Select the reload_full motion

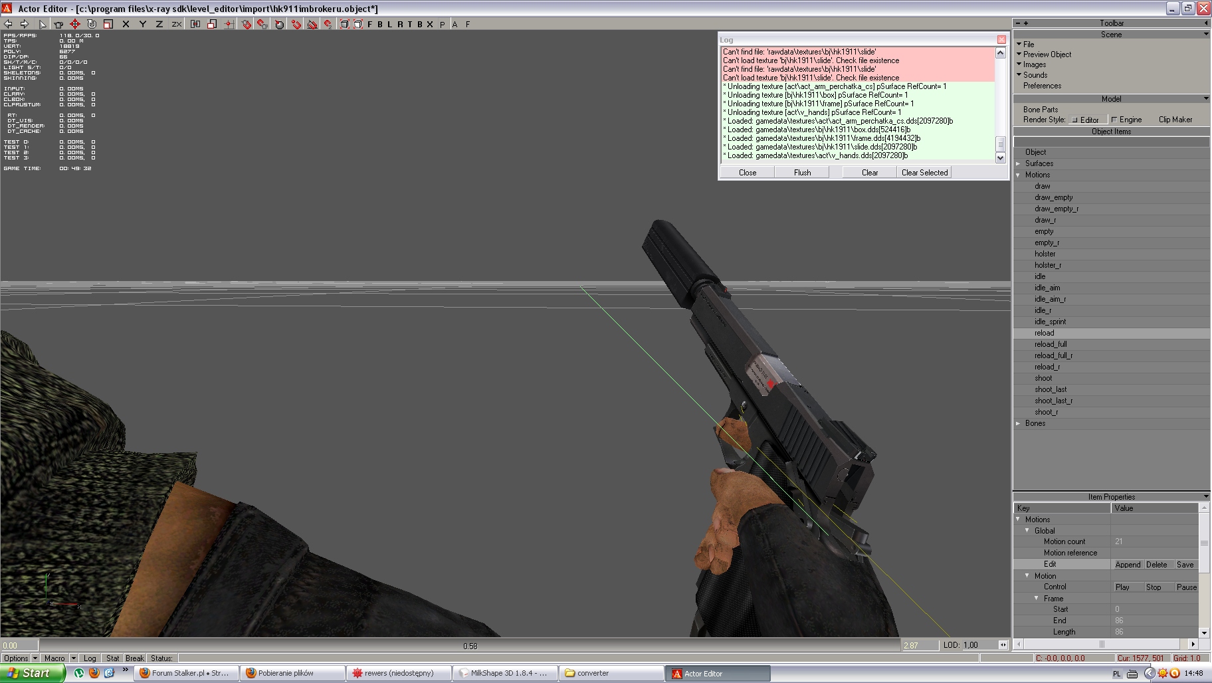coord(1051,344)
